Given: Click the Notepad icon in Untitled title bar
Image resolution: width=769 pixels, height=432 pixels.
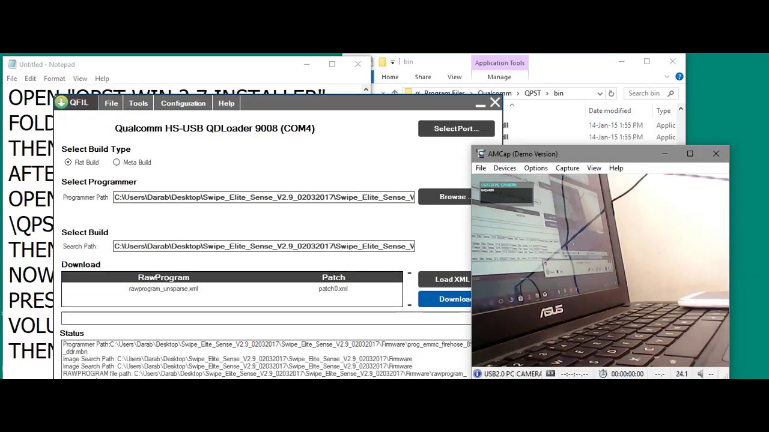Looking at the screenshot, I should (11, 64).
